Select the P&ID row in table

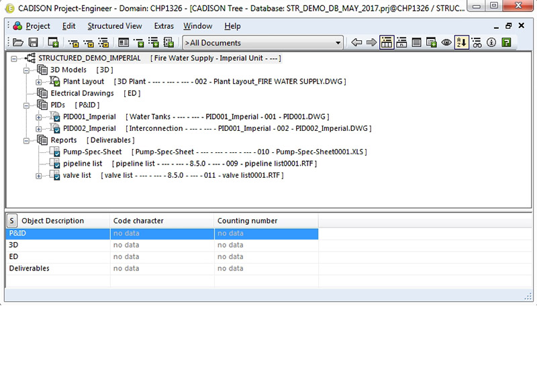(x=162, y=233)
